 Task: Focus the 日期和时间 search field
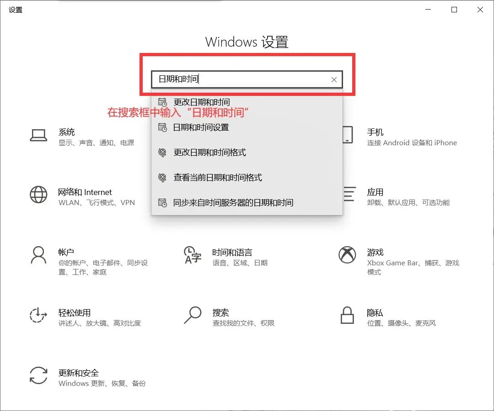247,79
